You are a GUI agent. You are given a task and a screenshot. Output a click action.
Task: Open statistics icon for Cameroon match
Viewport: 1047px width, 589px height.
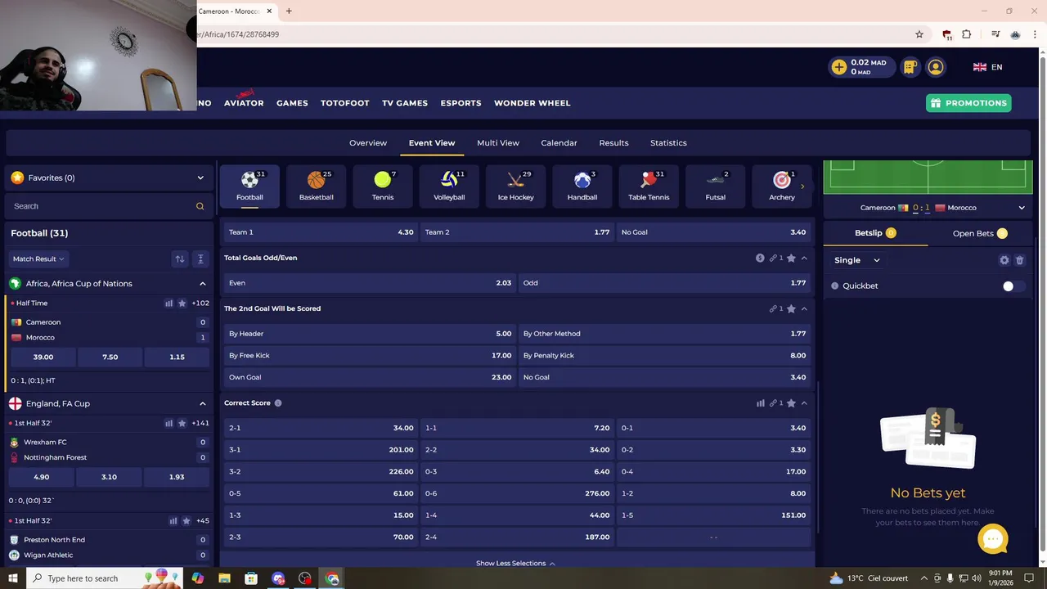[x=169, y=303]
